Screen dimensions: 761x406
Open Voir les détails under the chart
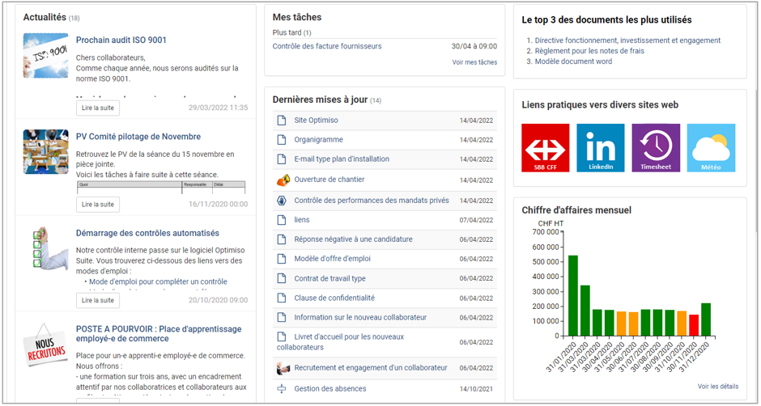tap(717, 387)
